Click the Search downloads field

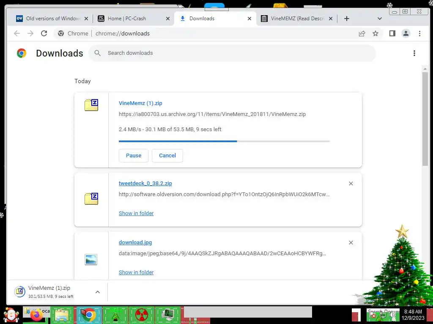tap(232, 53)
